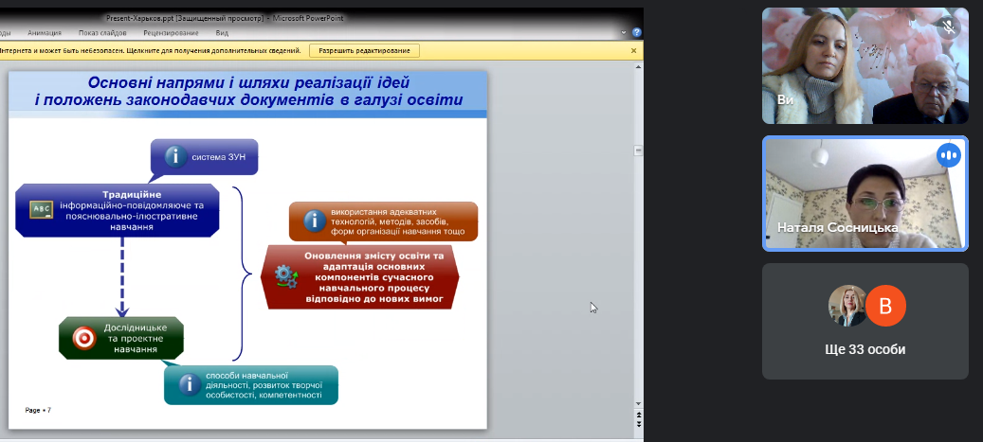Viewport: 983px width, 442px height.
Task: Go to previous slide with double-up arrows
Action: (x=638, y=415)
